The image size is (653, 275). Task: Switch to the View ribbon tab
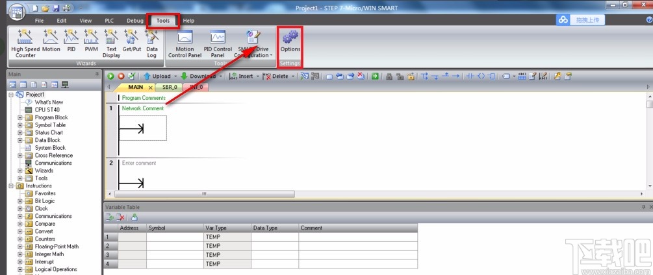point(85,20)
